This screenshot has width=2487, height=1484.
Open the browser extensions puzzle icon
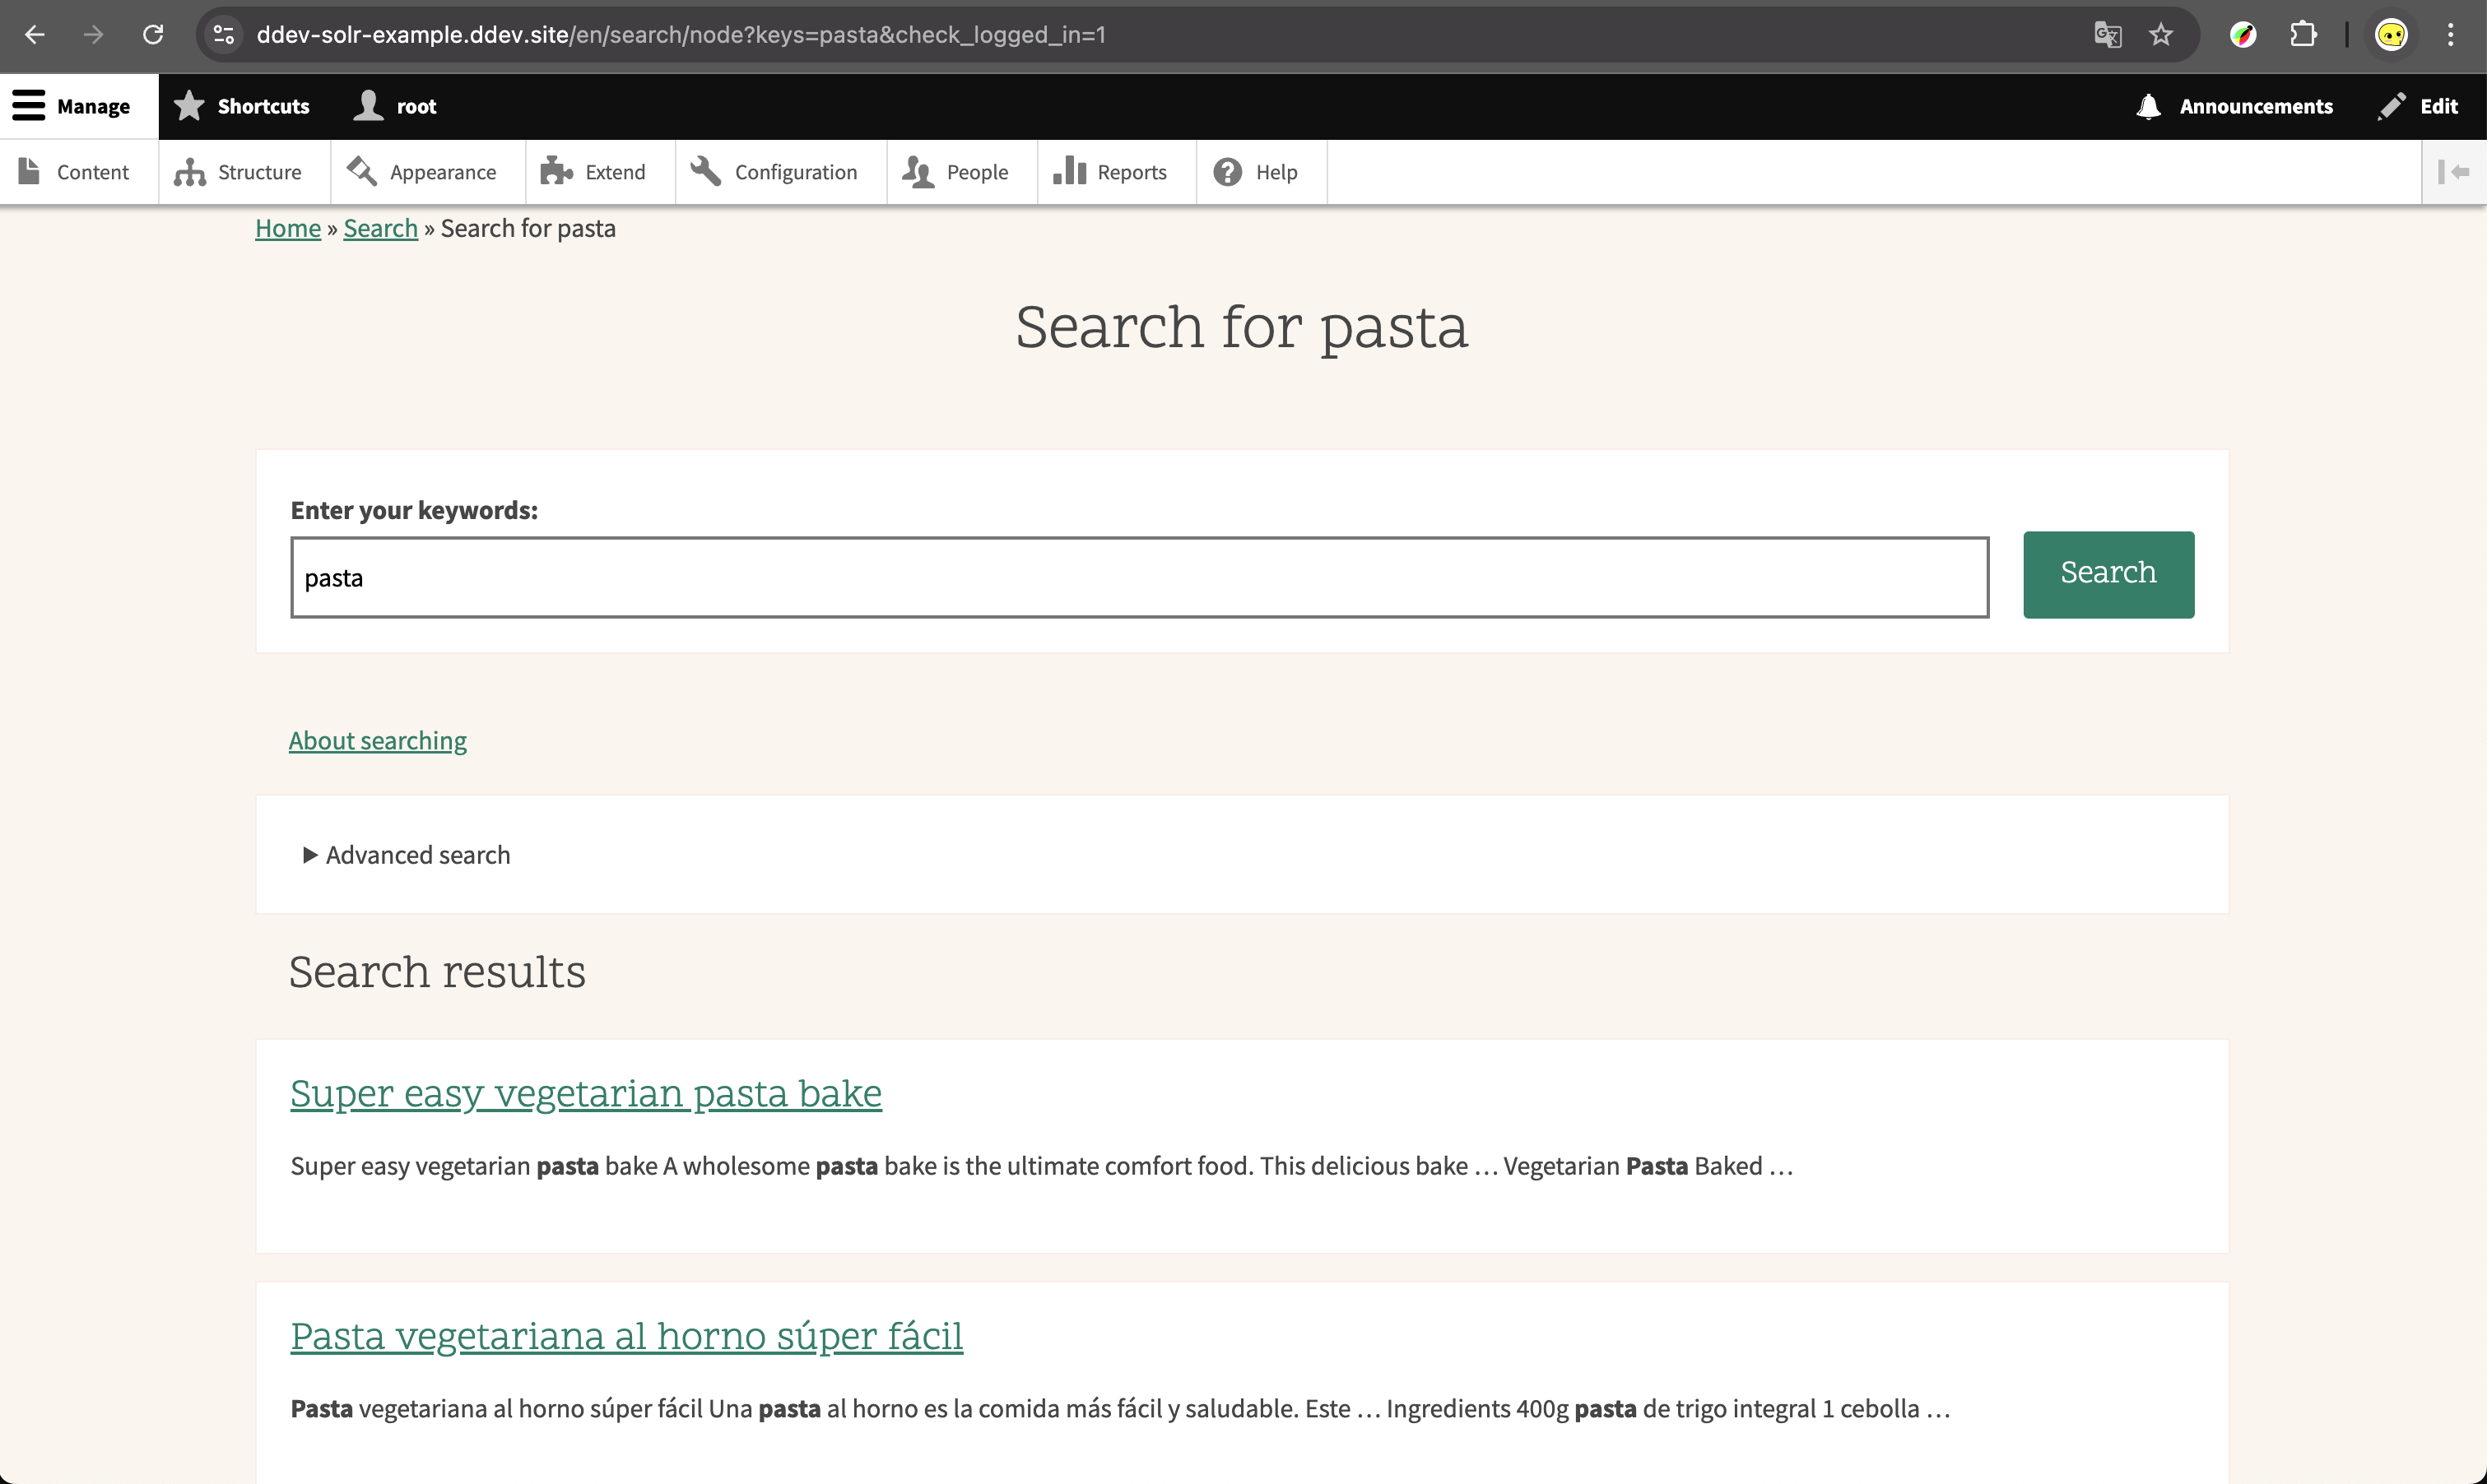(x=2303, y=35)
